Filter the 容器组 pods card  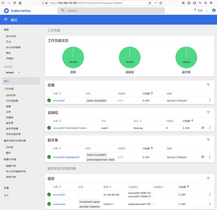tap(208, 112)
